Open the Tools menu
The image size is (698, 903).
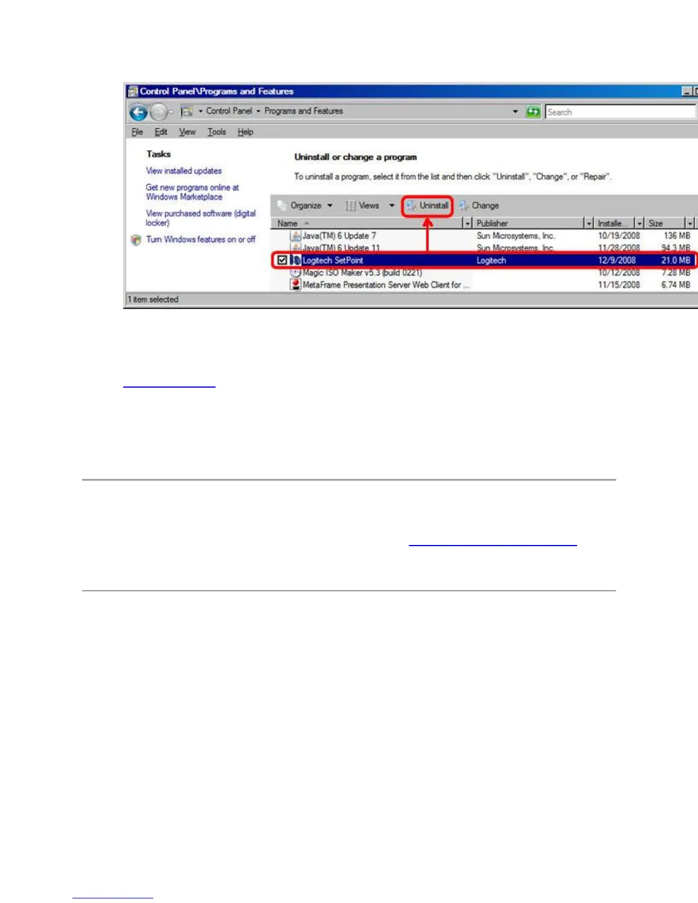(217, 132)
